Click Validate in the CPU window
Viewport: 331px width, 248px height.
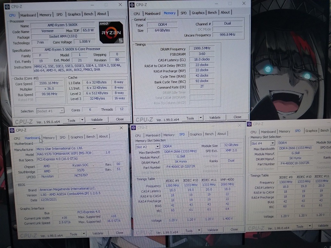[x=97, y=120]
